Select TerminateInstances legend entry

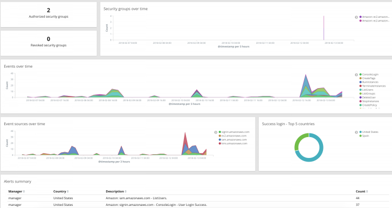click(372, 86)
